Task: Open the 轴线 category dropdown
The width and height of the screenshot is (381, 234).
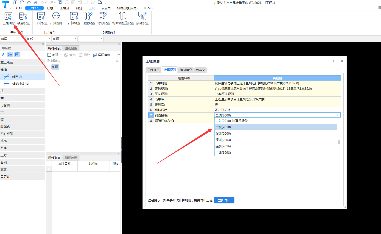Action: click(39, 39)
